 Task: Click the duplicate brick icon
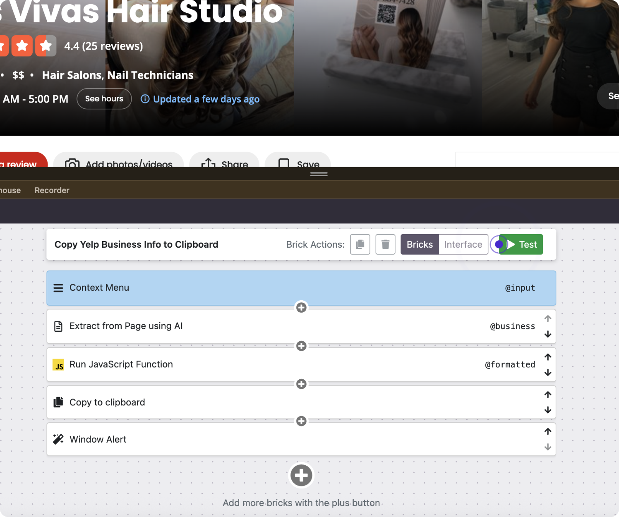point(360,244)
